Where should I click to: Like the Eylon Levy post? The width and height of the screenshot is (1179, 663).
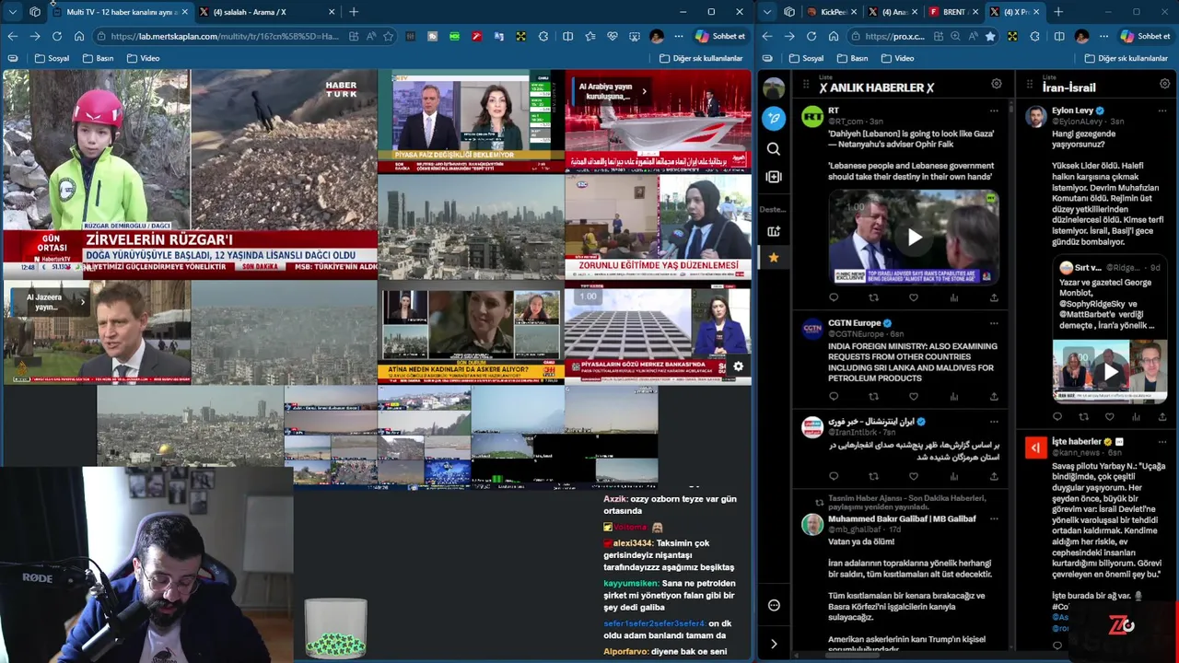point(1110,416)
